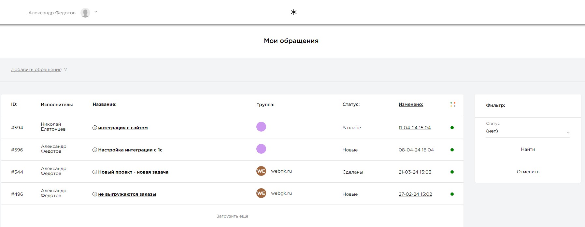The height and width of the screenshot is (227, 585).
Task: Open the ticket Новый проект - новая задача
Action: (133, 172)
